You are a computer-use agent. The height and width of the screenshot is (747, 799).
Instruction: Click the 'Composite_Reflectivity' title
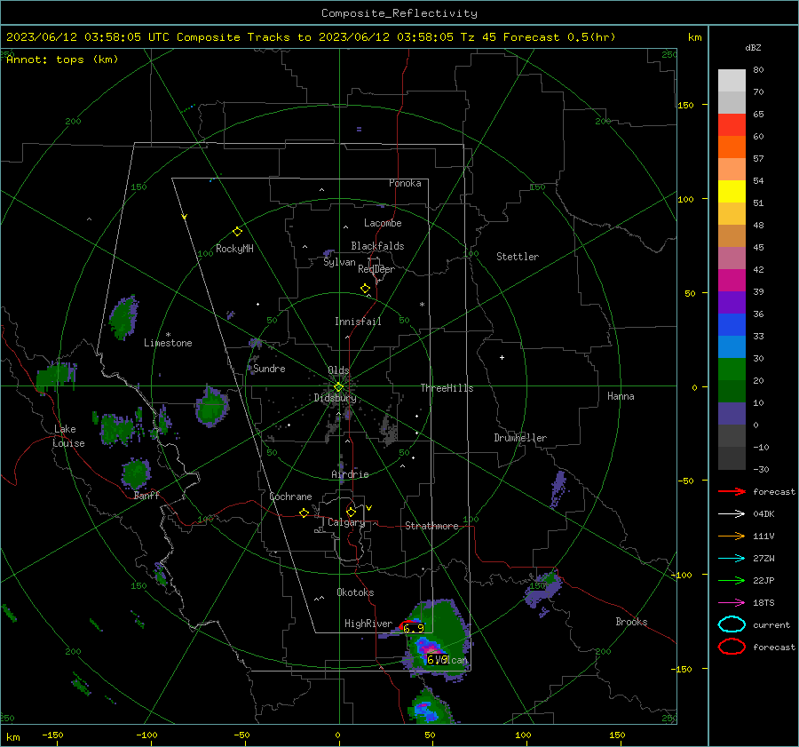coord(399,13)
